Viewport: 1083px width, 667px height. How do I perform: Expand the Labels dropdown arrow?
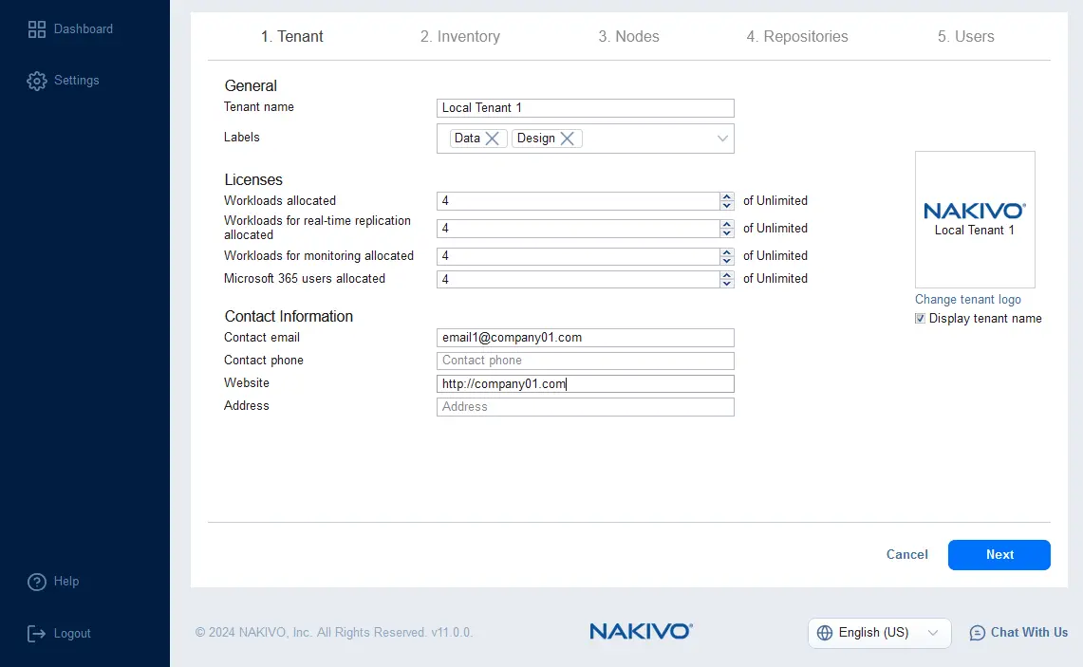(x=722, y=139)
